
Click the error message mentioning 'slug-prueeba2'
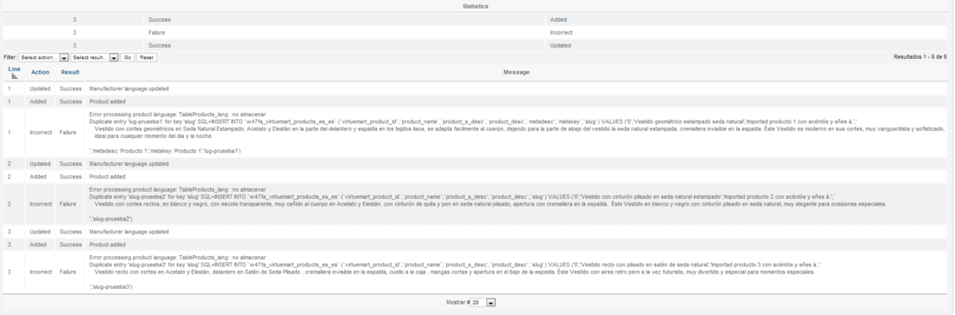pos(487,204)
